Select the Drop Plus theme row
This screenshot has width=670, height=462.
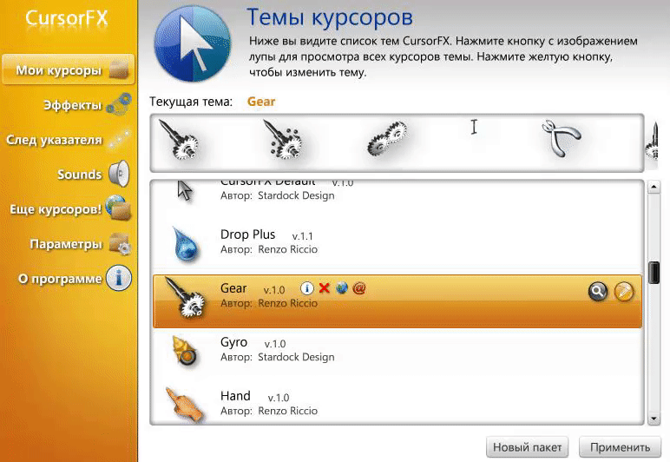[397, 247]
